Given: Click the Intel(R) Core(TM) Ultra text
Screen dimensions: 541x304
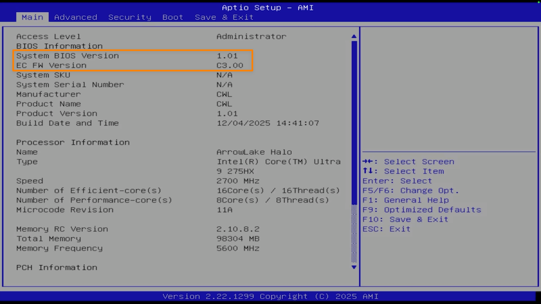Looking at the screenshot, I should click(279, 162).
